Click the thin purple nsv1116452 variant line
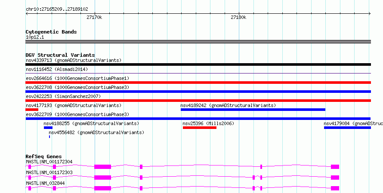The height and width of the screenshot is (193, 383). (198, 73)
